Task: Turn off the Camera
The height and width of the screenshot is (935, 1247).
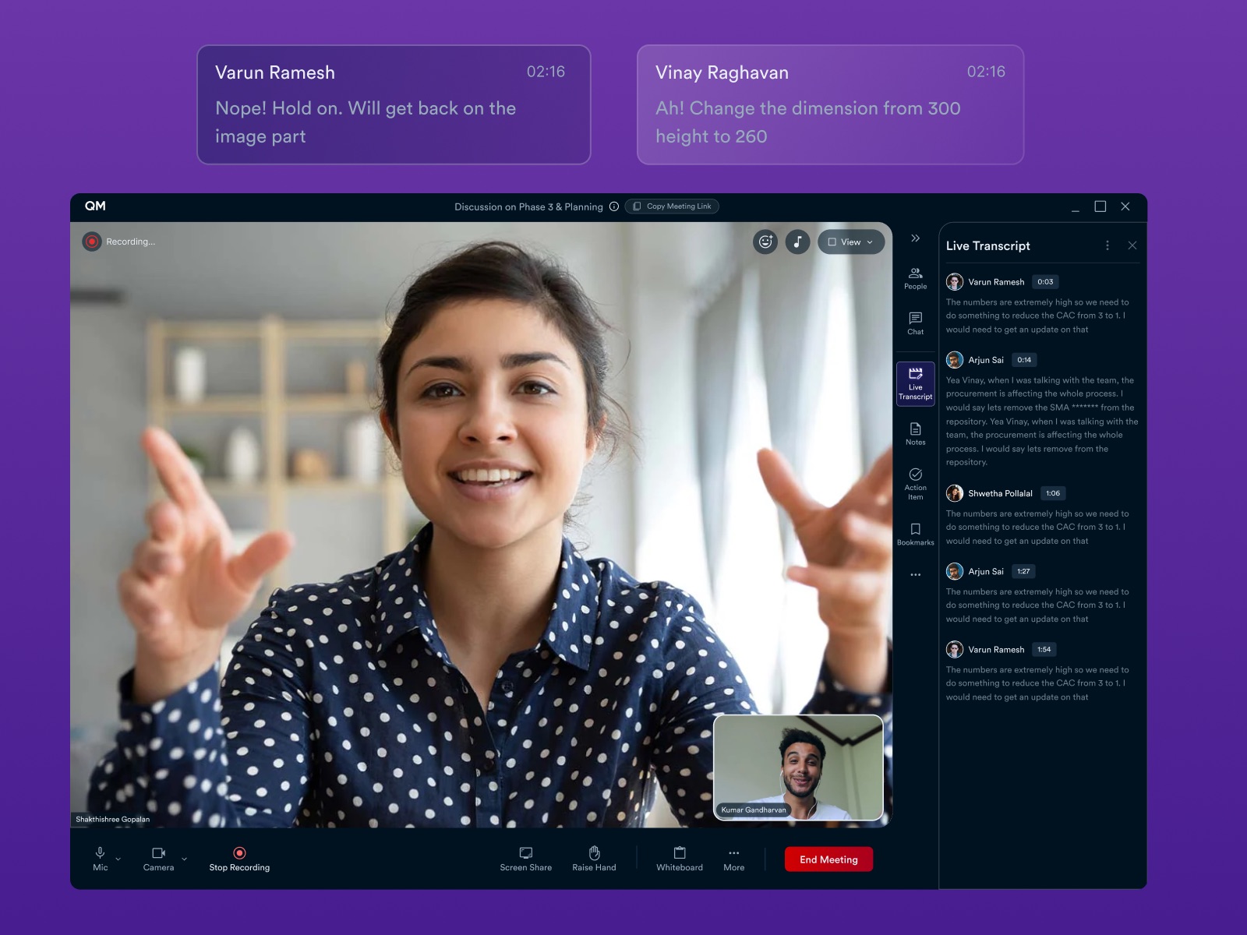Action: point(159,859)
